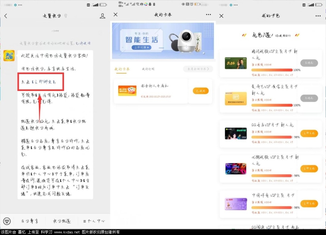Tap the grey 已抢光 button for 腾讯视频VIP
Screen dimensions: 326x235
[309, 63]
